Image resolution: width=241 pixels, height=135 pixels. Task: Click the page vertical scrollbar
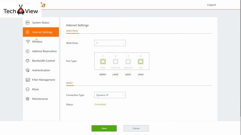tap(240, 58)
